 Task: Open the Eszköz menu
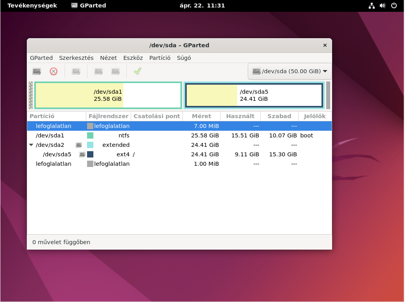[x=133, y=58]
